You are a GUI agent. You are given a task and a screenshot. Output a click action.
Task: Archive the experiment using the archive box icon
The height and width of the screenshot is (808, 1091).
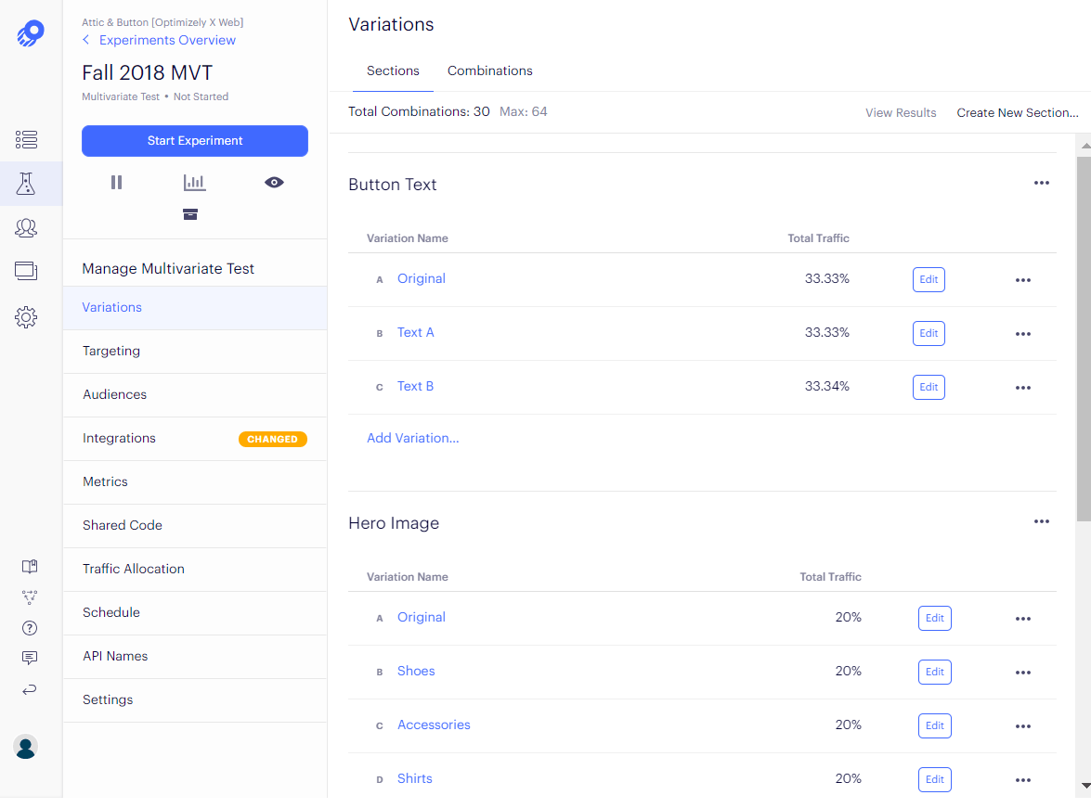[x=190, y=214]
